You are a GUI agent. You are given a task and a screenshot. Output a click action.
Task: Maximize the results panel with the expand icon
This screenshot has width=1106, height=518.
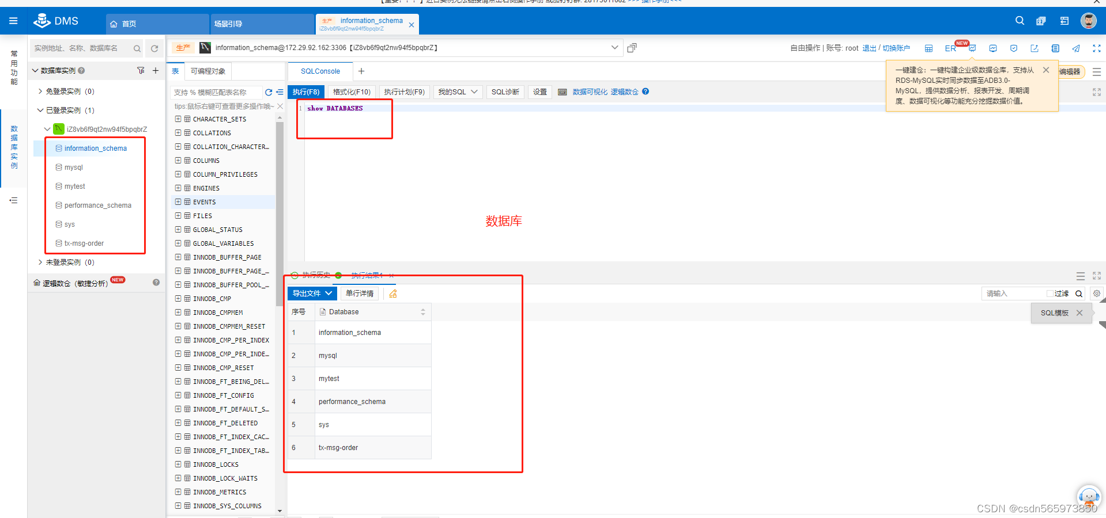(x=1097, y=276)
